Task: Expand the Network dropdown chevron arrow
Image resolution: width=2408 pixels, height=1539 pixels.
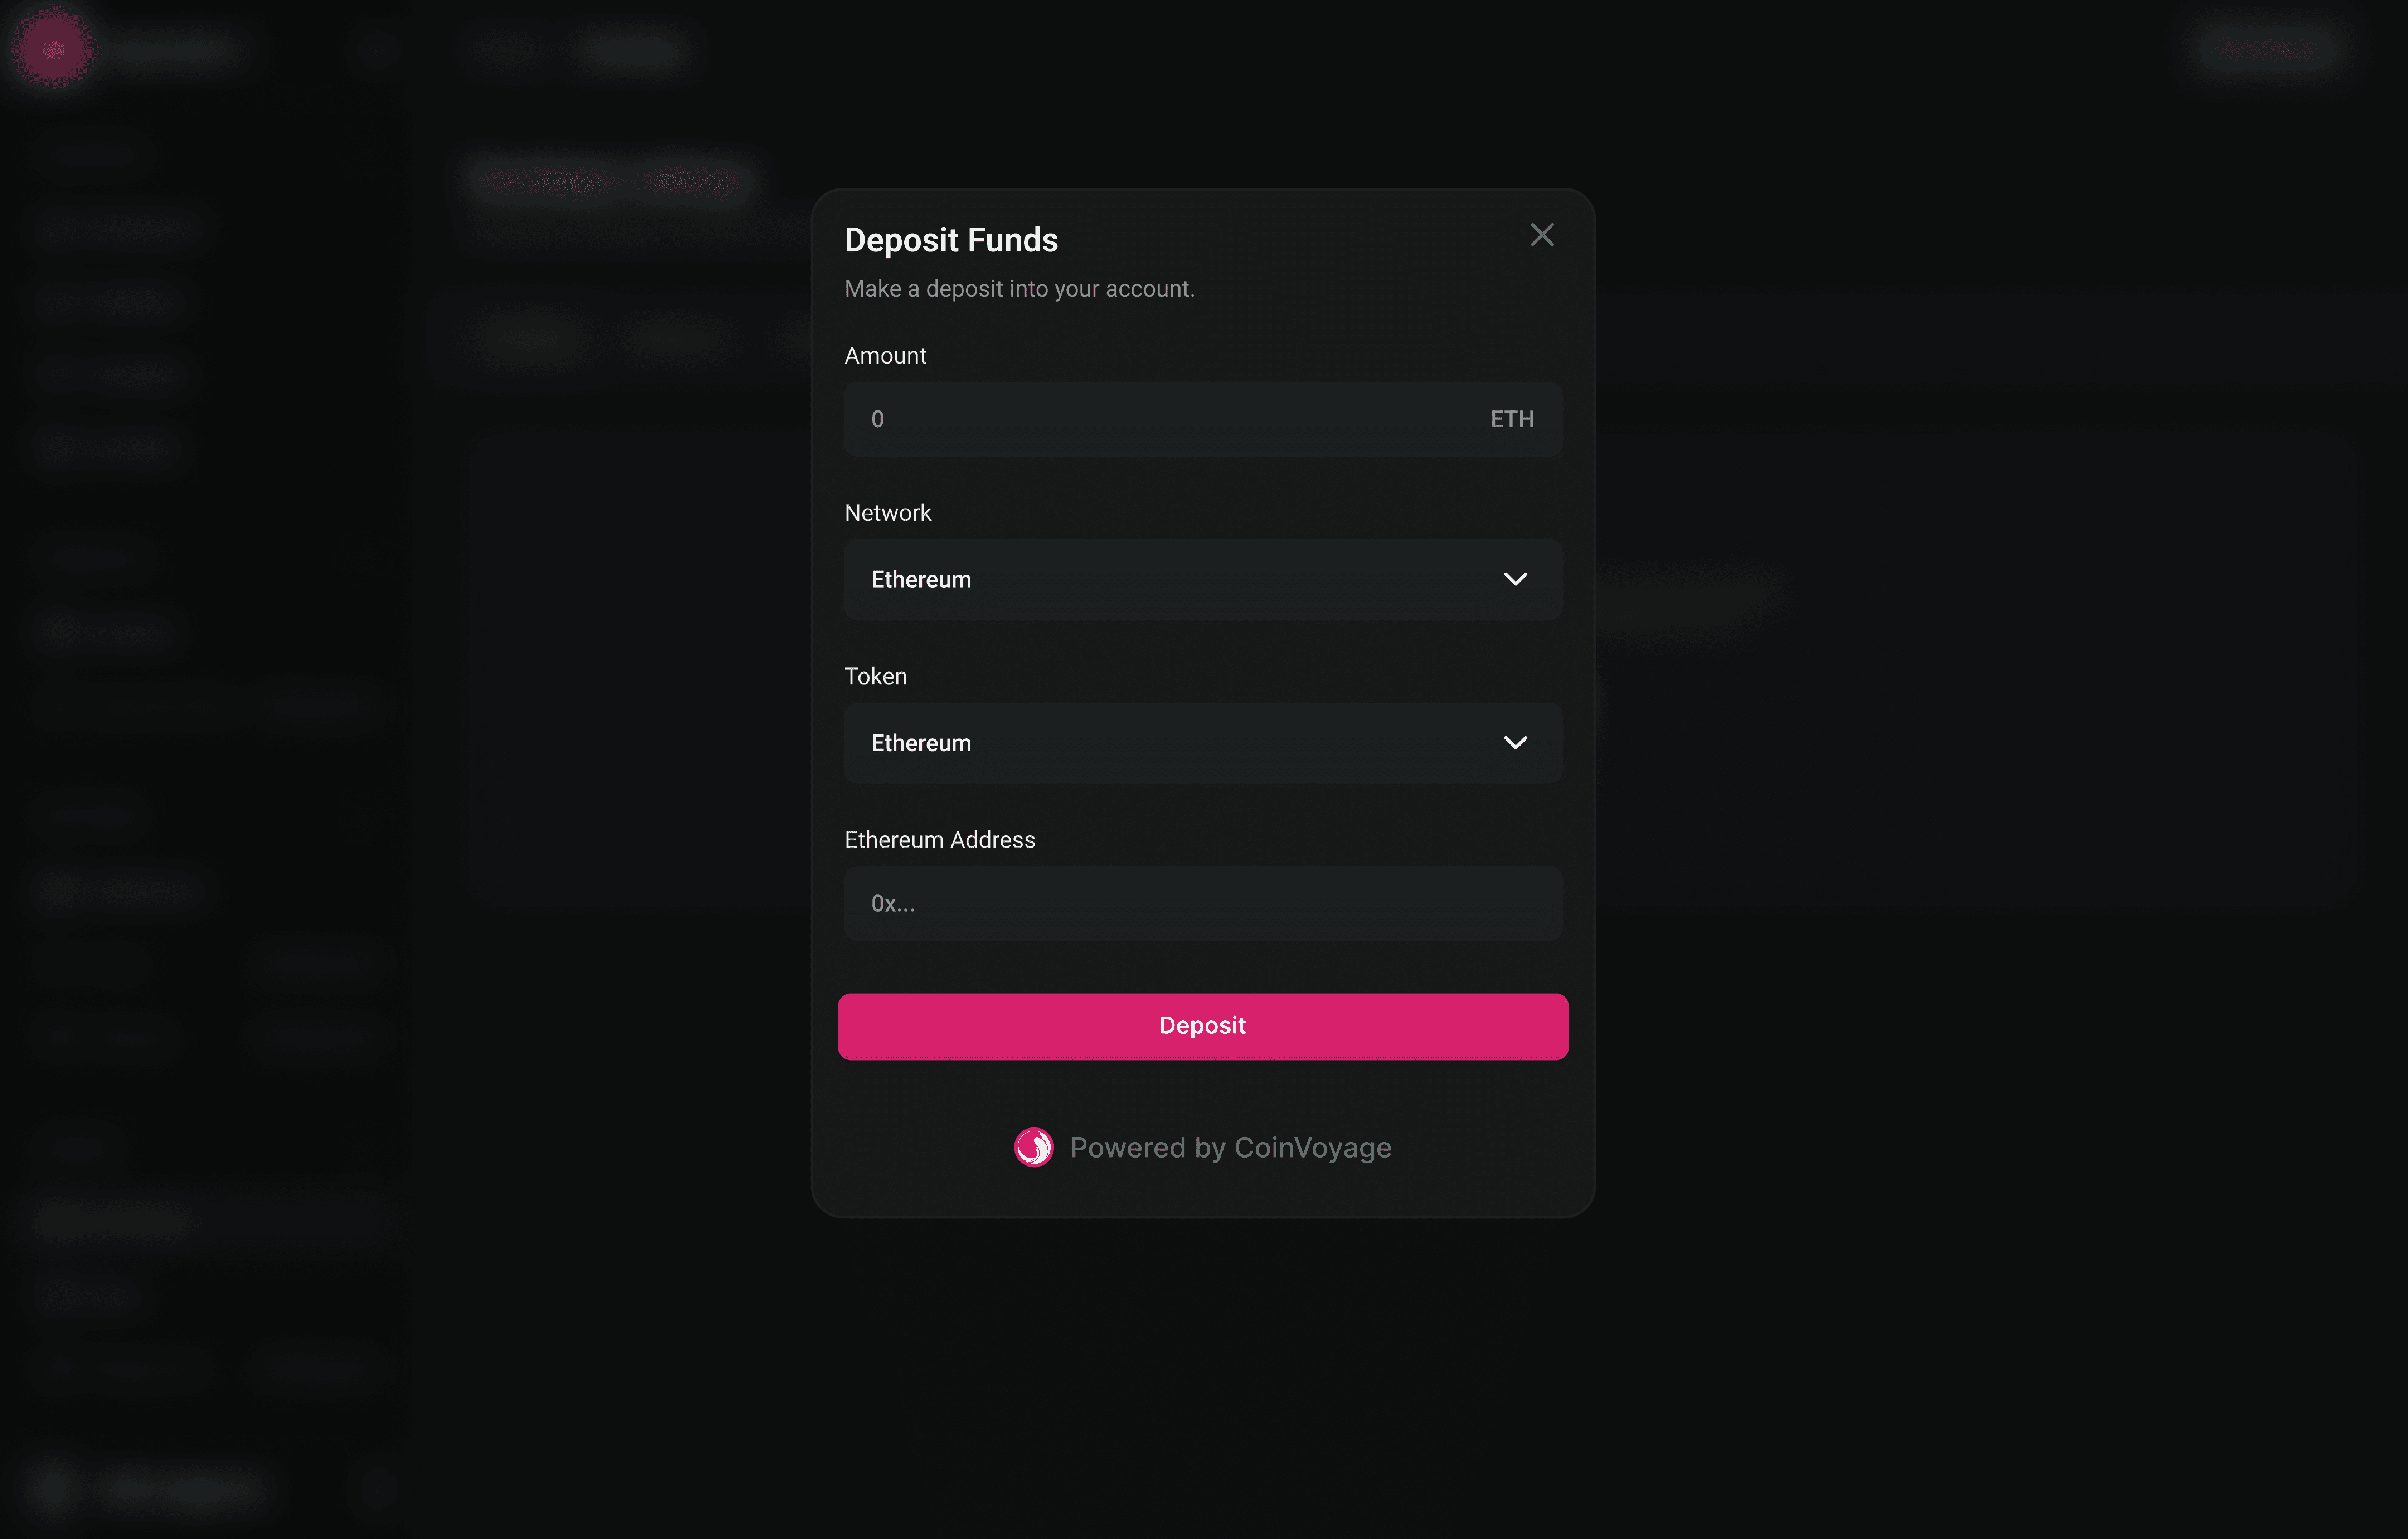Action: click(x=1515, y=579)
